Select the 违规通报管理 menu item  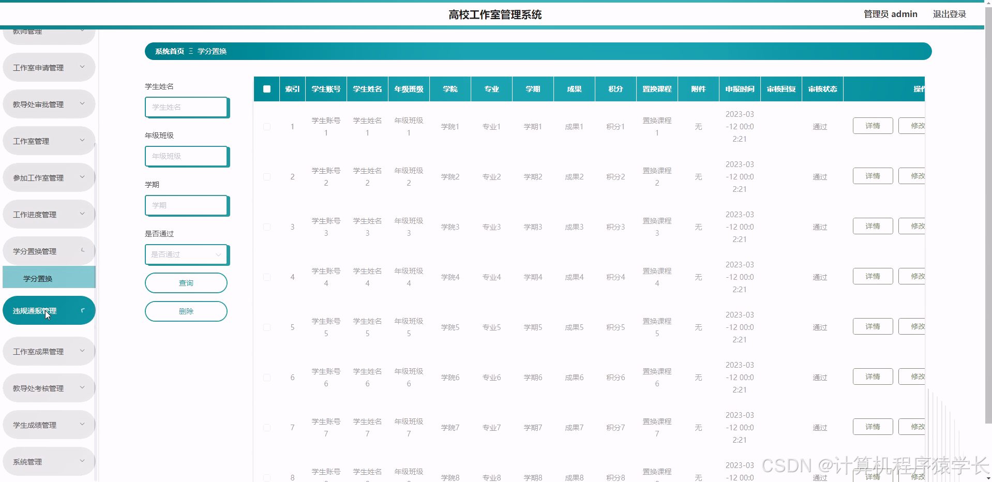49,310
